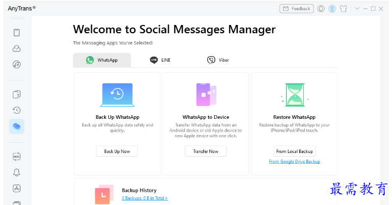This screenshot has height=205, width=392.
Task: Select the Social Messages Manager chat icon
Action: tap(16, 126)
